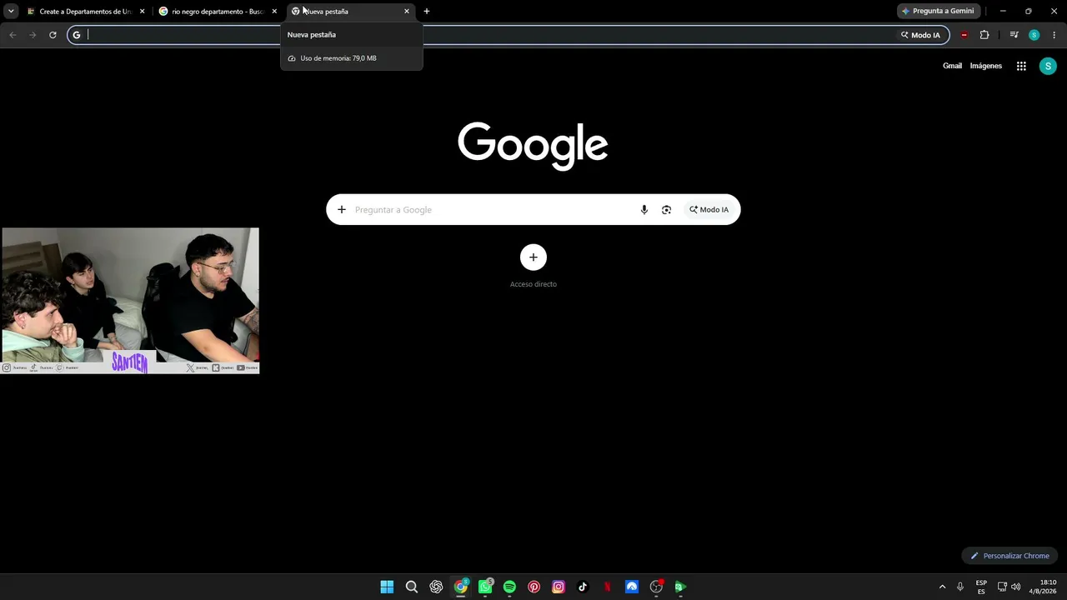Open the Gmail link
The height and width of the screenshot is (600, 1067).
click(x=952, y=66)
